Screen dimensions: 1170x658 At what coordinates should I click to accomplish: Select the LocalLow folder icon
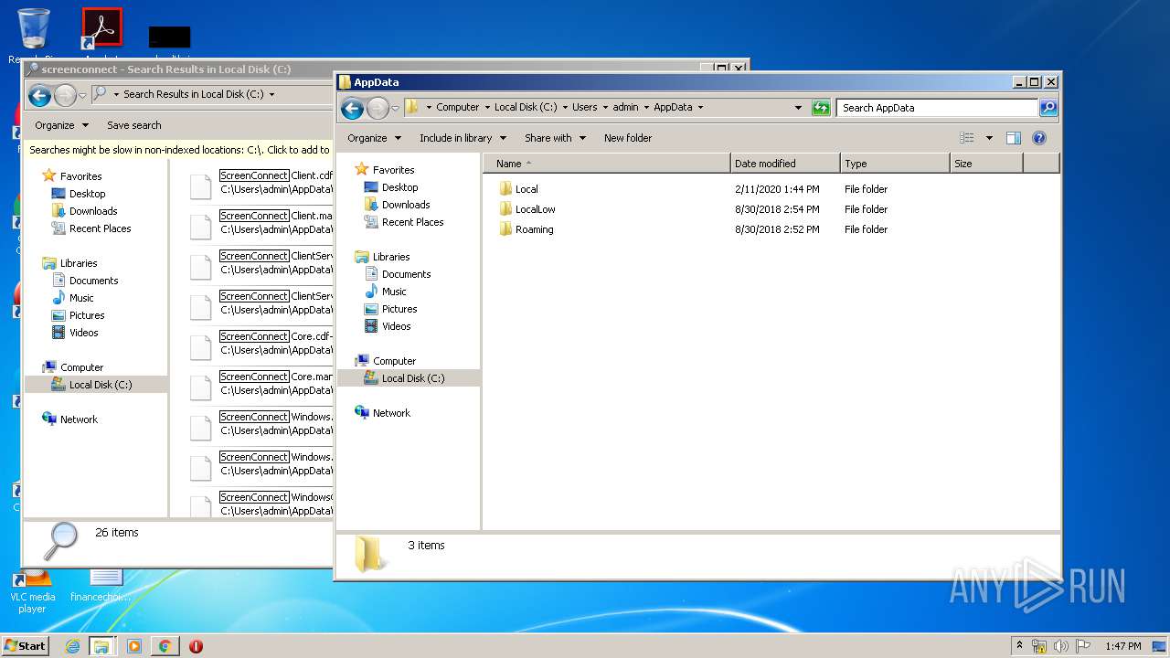click(505, 209)
